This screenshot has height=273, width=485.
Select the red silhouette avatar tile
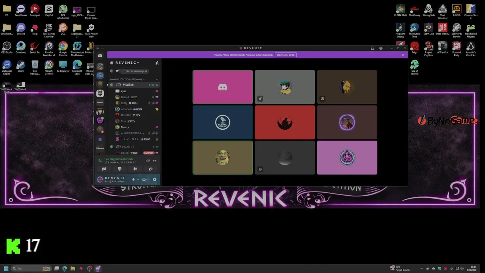point(285,122)
